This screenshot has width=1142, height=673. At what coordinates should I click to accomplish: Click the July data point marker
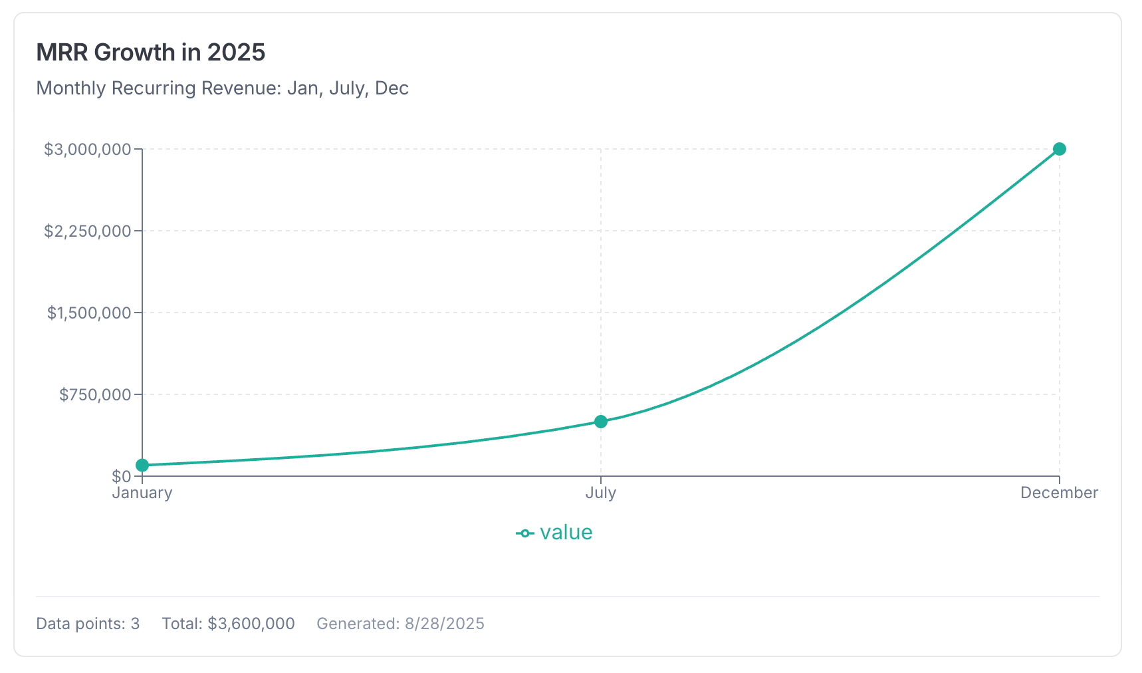click(601, 421)
